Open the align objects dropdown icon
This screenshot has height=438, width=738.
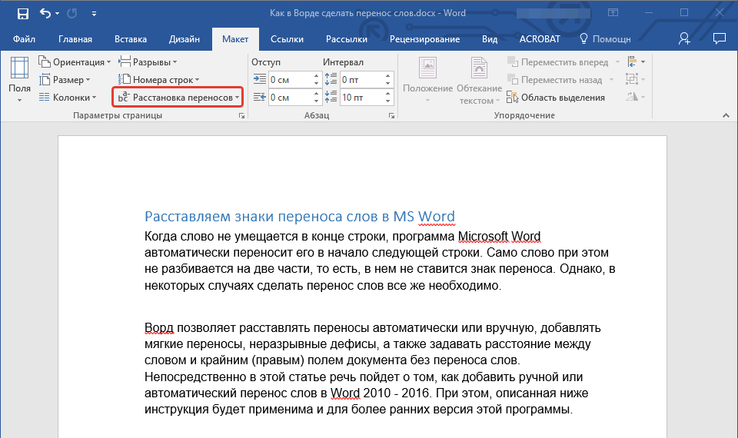click(635, 61)
